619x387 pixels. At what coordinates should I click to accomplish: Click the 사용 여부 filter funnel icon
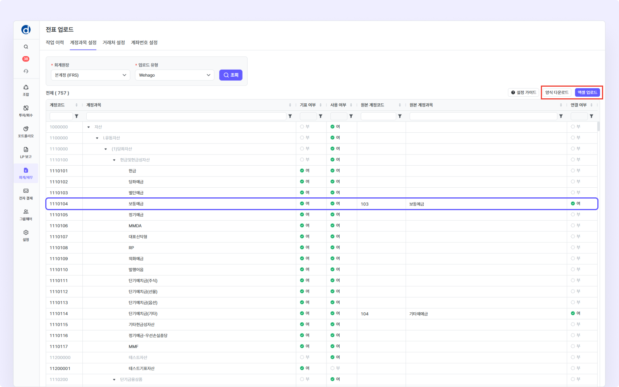(x=351, y=116)
